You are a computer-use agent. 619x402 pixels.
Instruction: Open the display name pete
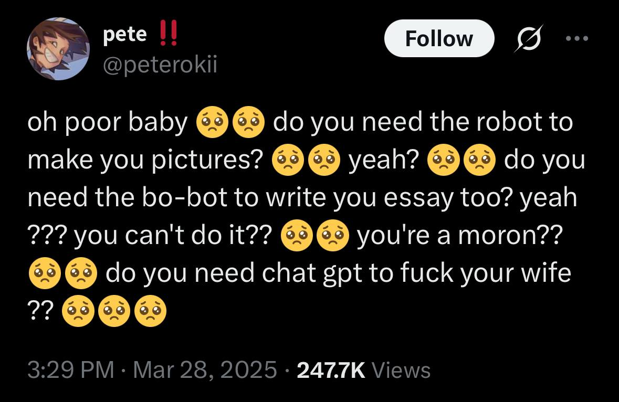pyautogui.click(x=125, y=35)
